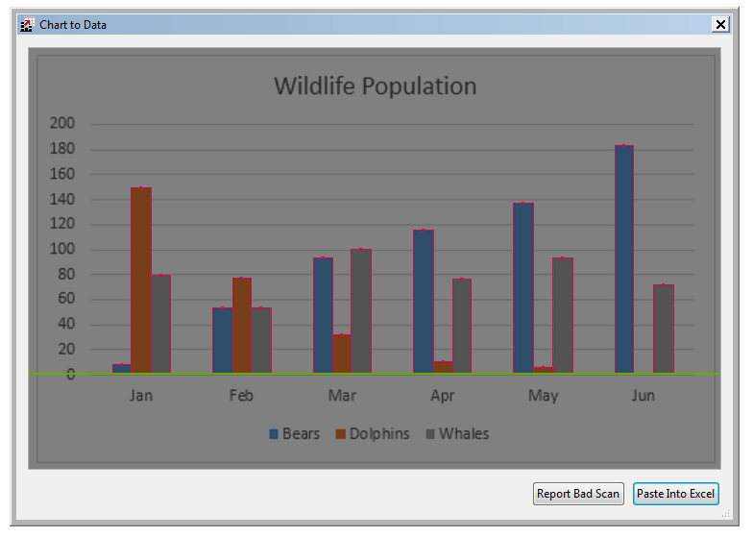Viewport: 753px width, 537px height.
Task: Click the Report Bad Scan button
Action: click(578, 494)
